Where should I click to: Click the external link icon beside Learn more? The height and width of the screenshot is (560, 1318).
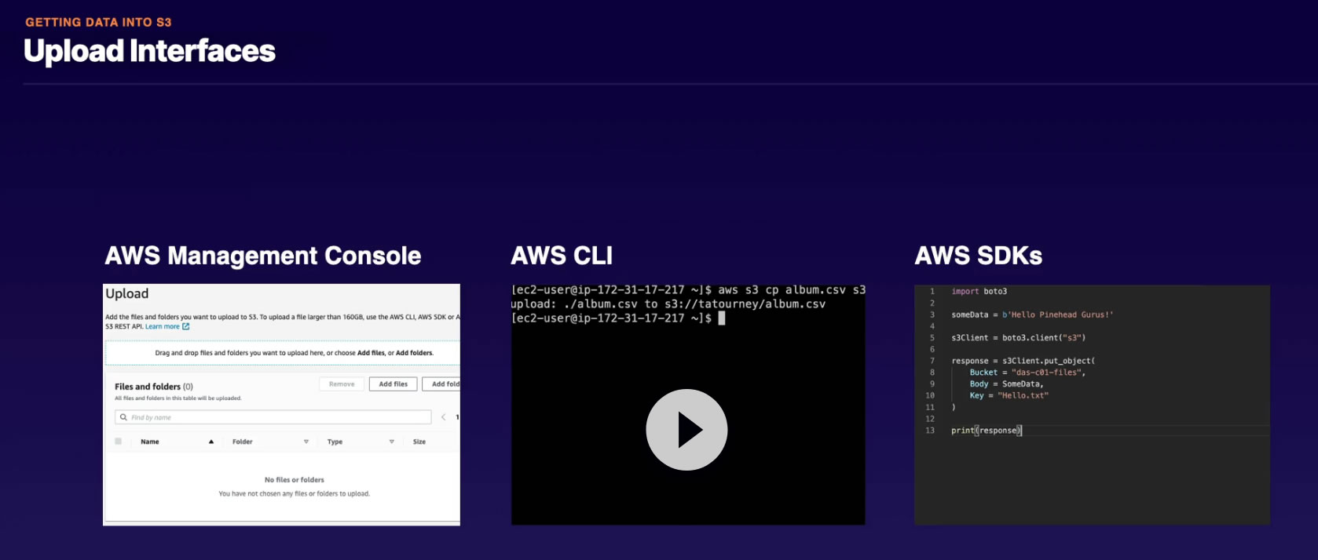186,326
